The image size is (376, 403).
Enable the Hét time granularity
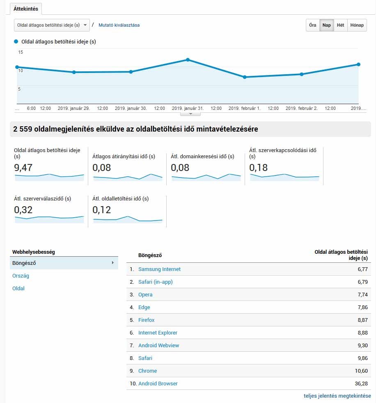[x=340, y=25]
